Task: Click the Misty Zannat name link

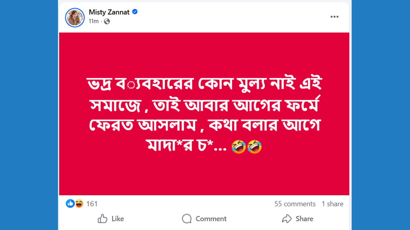Action: (109, 12)
